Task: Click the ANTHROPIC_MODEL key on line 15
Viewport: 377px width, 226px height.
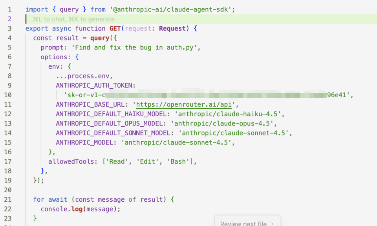Action: tap(84, 142)
